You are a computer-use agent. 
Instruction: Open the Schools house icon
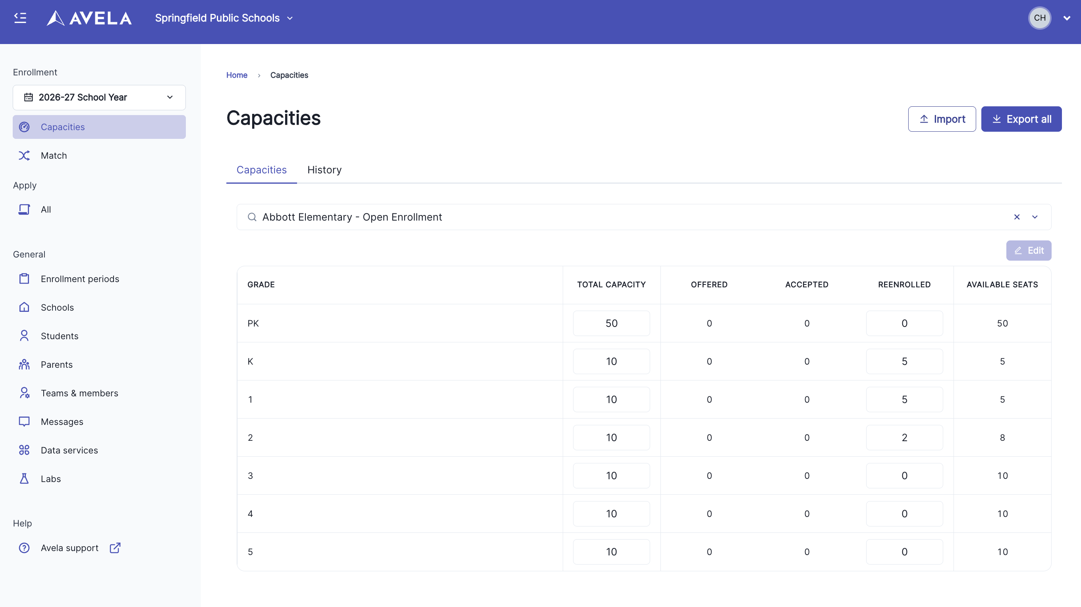[x=24, y=307]
